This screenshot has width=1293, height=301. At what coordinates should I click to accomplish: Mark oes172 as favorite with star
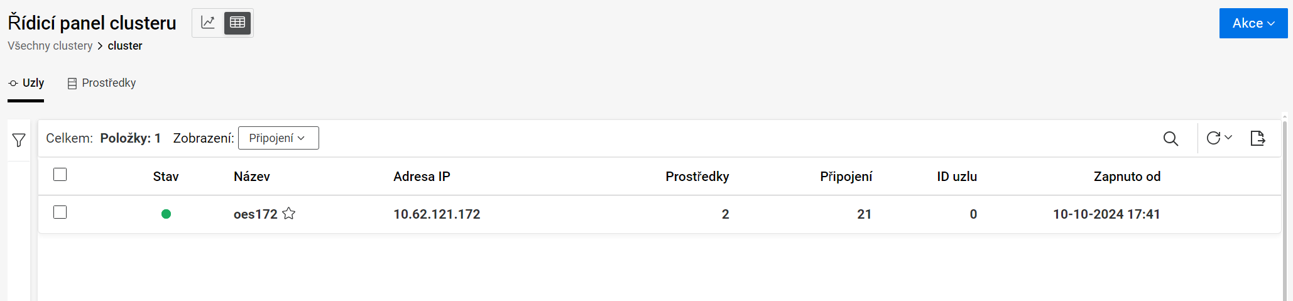pyautogui.click(x=289, y=214)
